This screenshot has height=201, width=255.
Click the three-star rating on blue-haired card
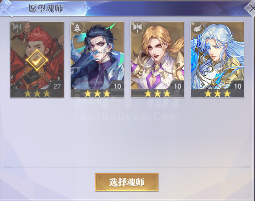[97, 93]
